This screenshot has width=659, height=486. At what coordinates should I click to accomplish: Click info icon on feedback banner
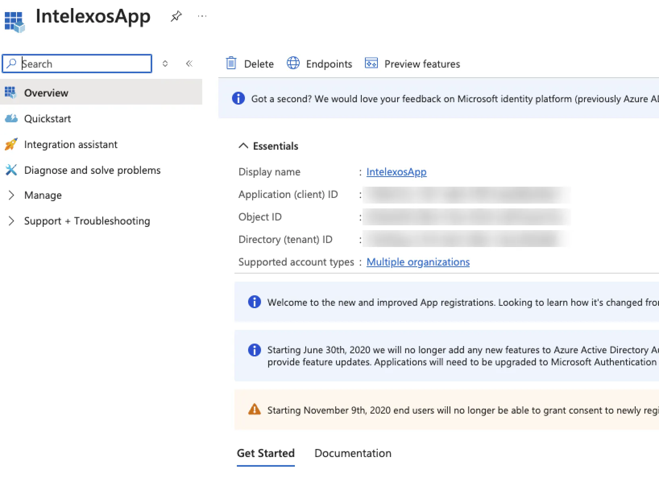238,98
